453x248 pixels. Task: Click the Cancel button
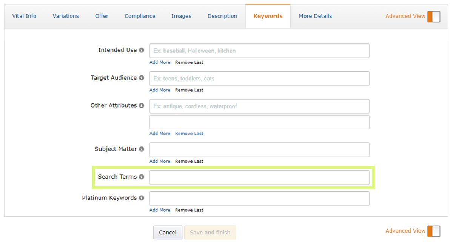pyautogui.click(x=168, y=232)
